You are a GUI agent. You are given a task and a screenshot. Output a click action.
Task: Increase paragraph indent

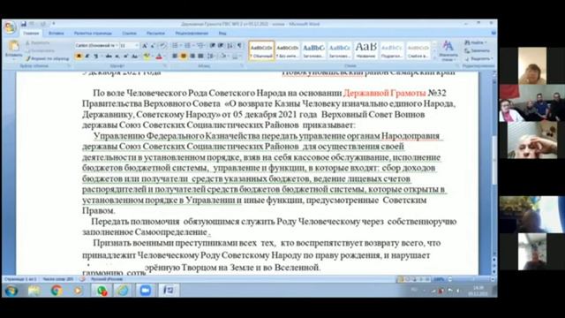coord(221,45)
